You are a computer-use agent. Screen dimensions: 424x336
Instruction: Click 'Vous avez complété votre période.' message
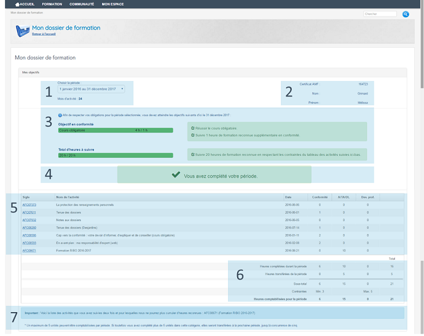click(x=221, y=176)
